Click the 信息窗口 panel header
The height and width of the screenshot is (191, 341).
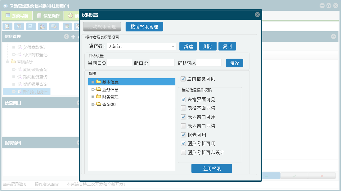point(40,103)
